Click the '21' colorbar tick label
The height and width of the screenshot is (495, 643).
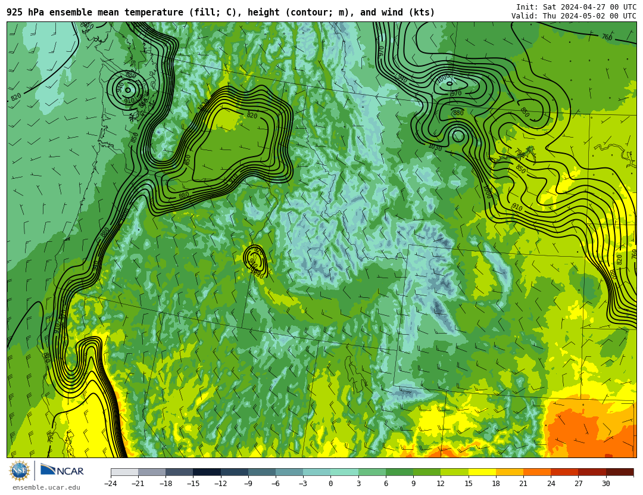523,484
